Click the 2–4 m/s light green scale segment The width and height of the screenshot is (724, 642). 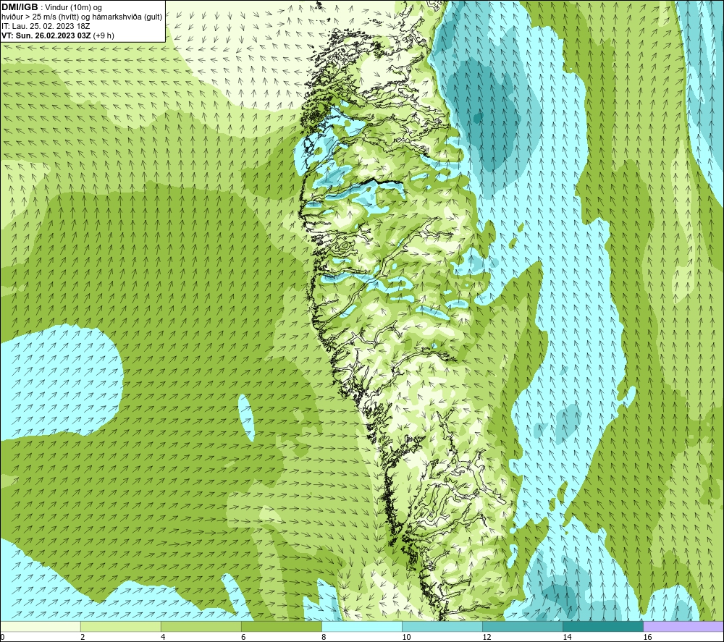coord(121,626)
